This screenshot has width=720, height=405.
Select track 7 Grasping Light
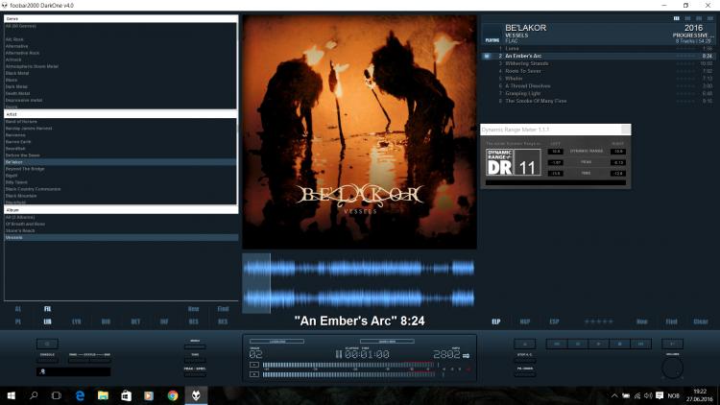point(598,93)
